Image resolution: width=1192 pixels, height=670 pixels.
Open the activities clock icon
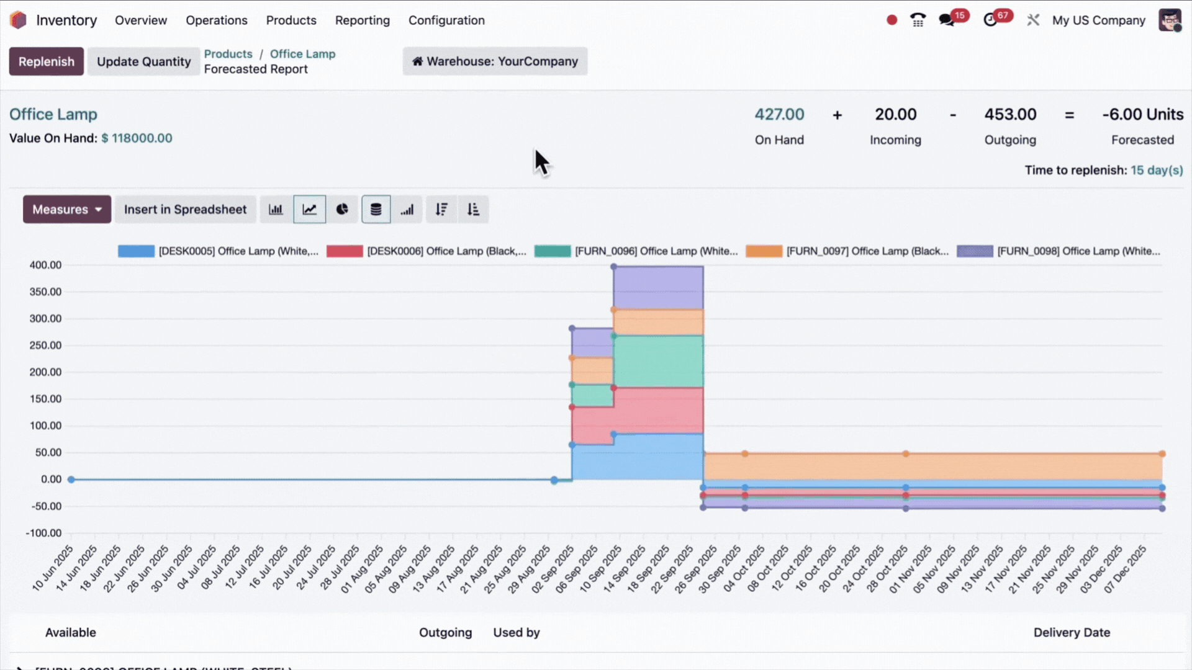[990, 20]
